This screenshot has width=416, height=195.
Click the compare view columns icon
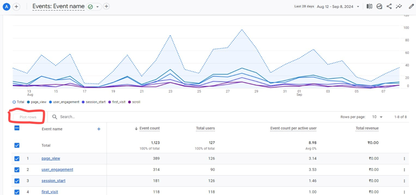(369, 6)
